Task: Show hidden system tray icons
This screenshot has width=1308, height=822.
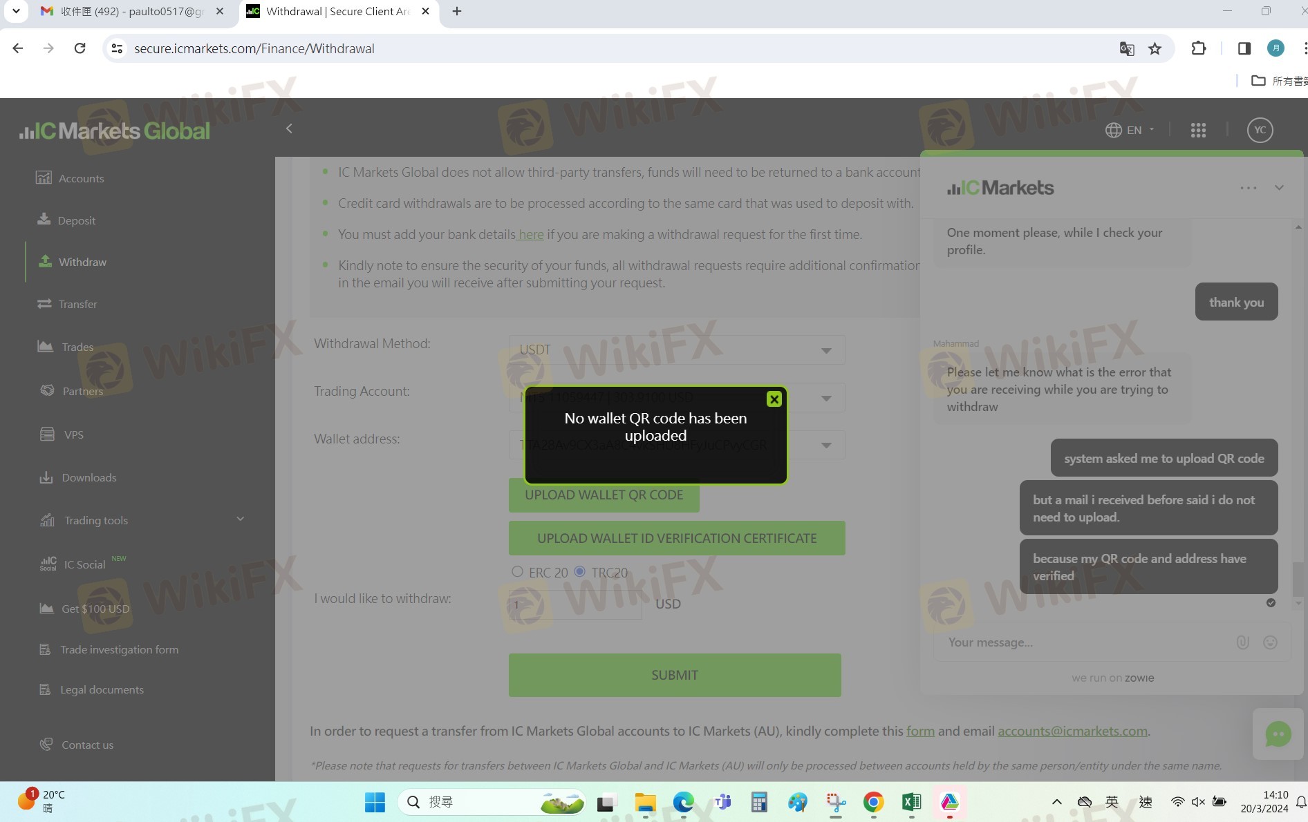Action: click(1056, 802)
